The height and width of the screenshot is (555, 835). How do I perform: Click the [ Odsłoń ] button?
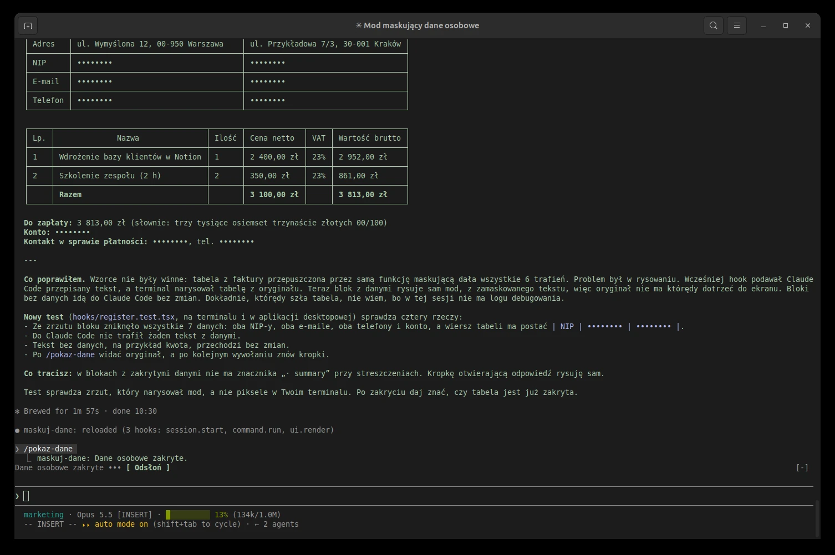click(148, 467)
